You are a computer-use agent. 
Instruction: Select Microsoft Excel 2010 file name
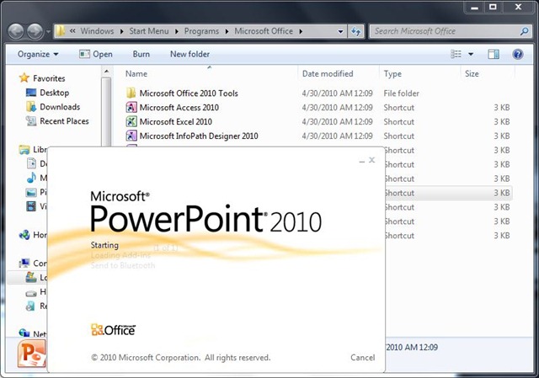click(176, 121)
